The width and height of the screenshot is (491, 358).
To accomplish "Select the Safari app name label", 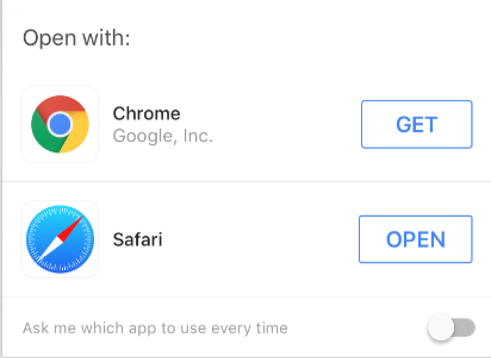I will point(138,239).
